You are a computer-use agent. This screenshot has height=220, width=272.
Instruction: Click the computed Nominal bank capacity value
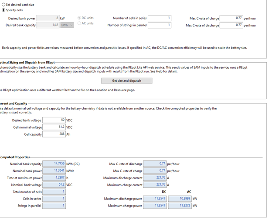[x=54, y=163]
